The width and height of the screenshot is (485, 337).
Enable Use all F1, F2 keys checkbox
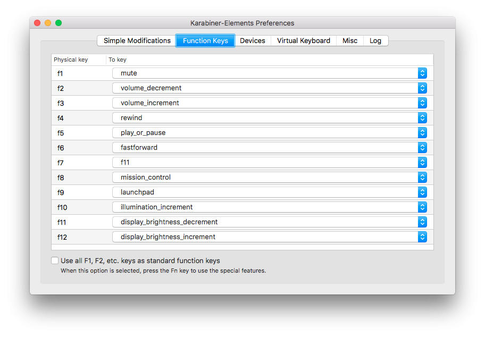click(55, 261)
